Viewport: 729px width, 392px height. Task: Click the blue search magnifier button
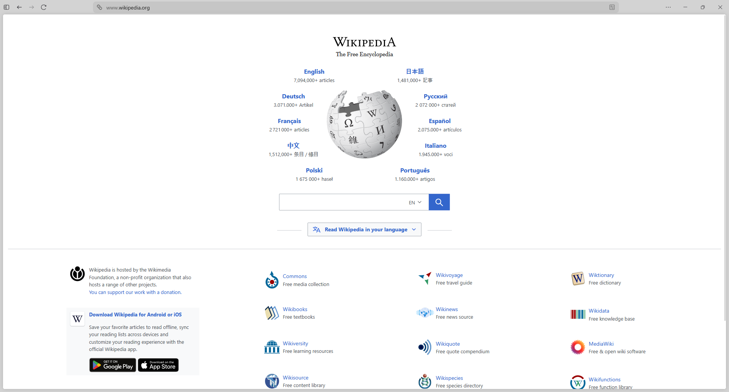point(439,202)
